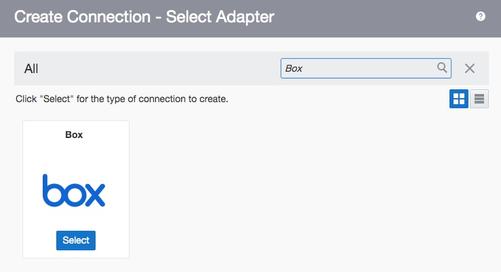
Task: Close the search bar with the X icon
Action: pyautogui.click(x=470, y=68)
